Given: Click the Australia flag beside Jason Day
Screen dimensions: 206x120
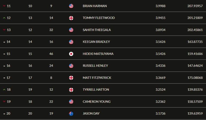Looking at the screenshot, I should click(71, 114).
